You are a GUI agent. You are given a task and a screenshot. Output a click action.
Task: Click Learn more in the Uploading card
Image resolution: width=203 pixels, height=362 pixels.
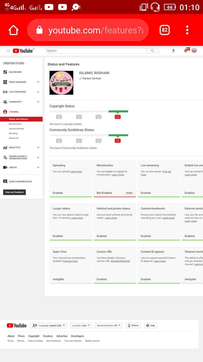[x=76, y=172]
